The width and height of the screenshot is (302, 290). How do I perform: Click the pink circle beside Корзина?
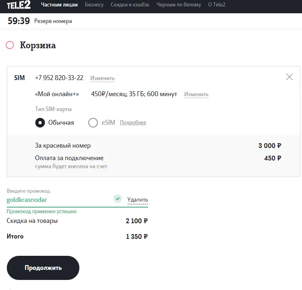(10, 45)
